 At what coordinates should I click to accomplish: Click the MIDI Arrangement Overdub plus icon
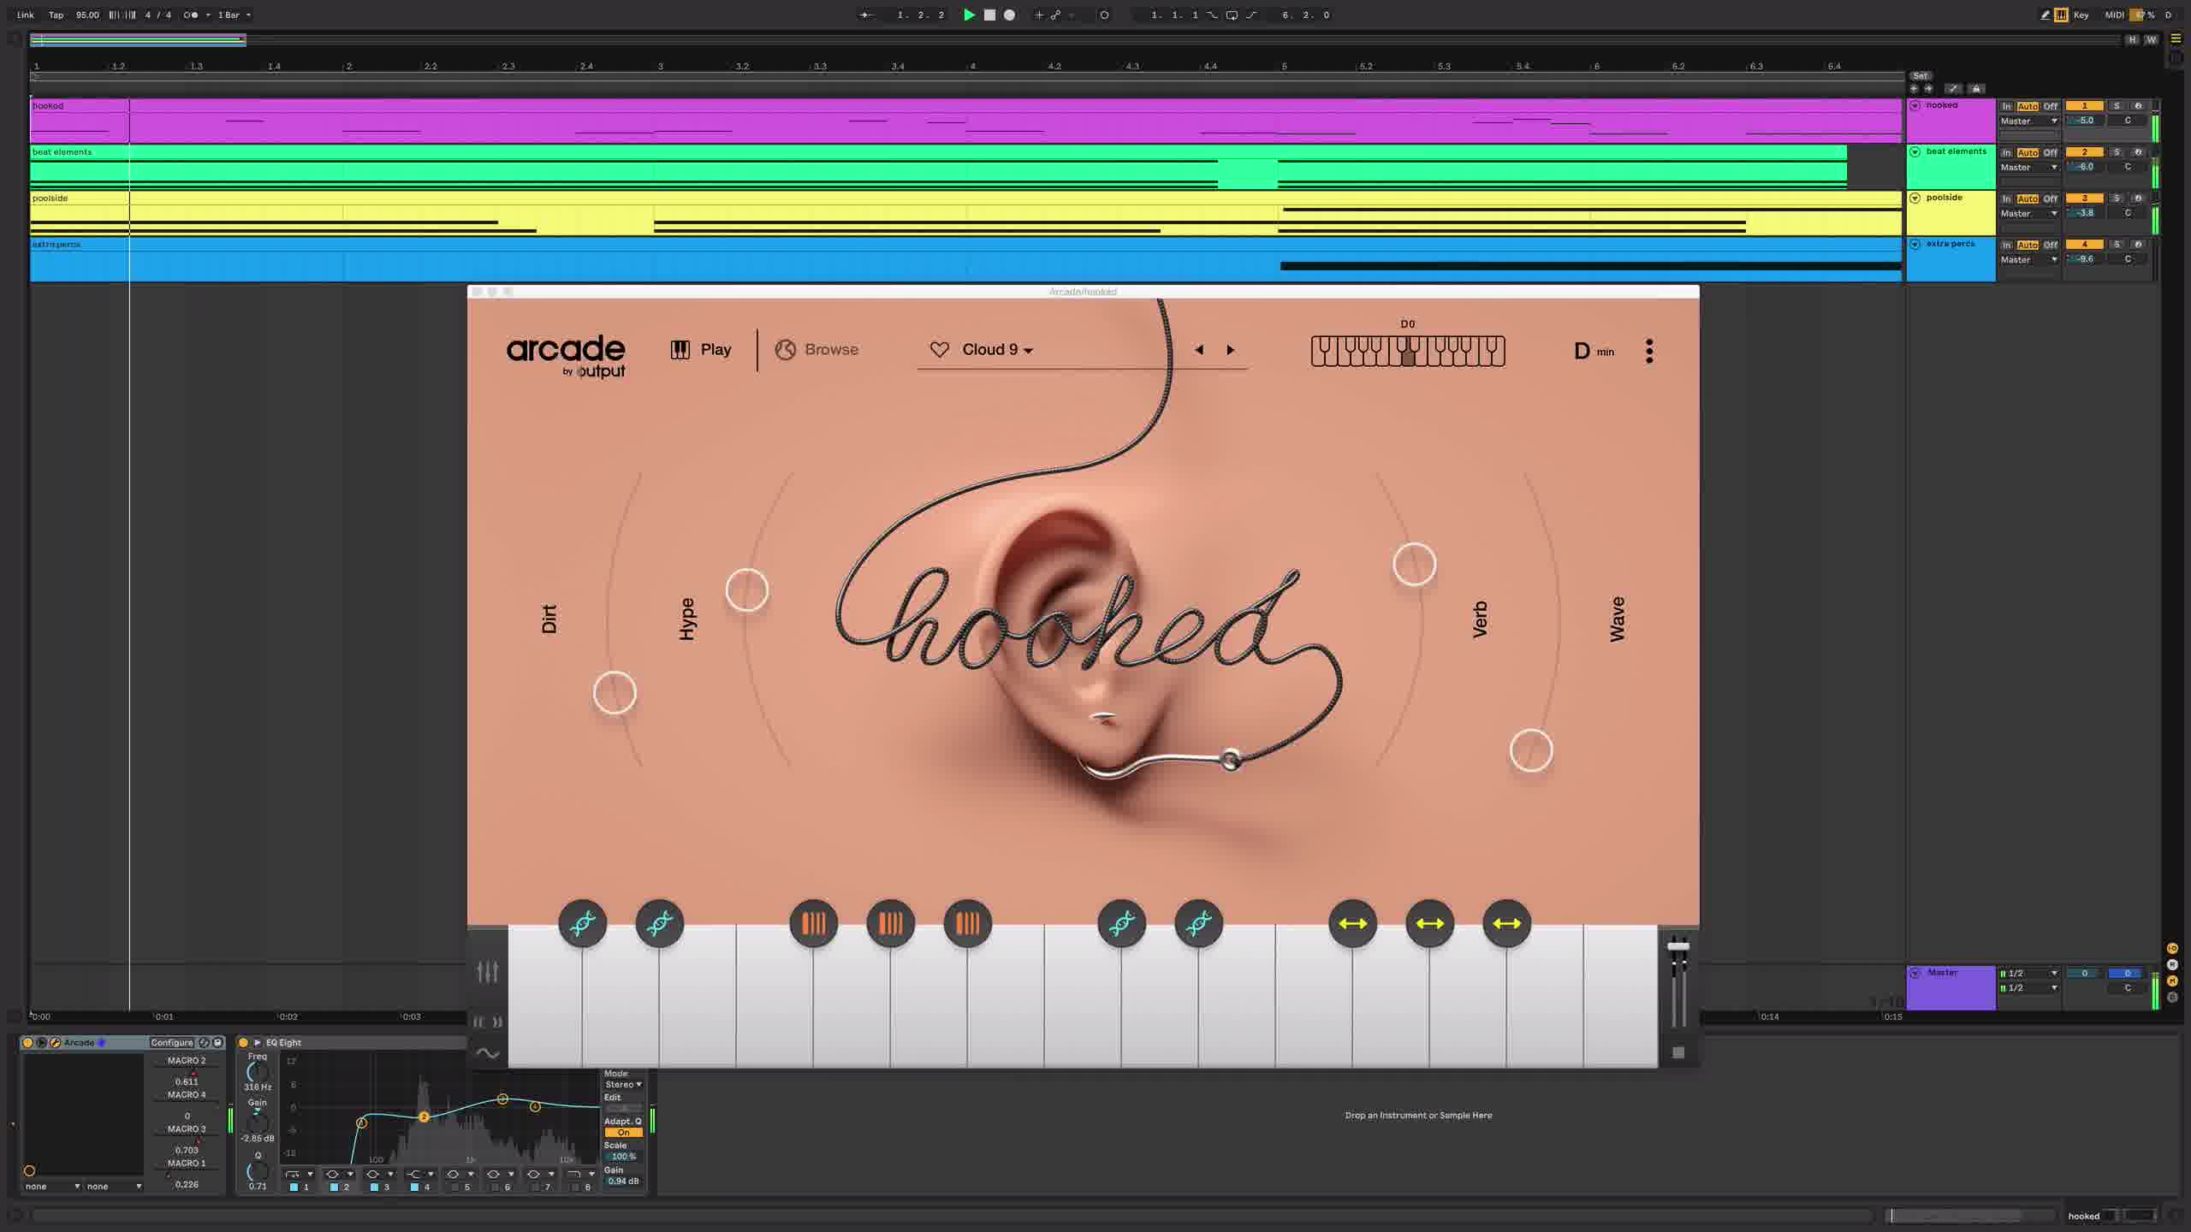coord(1039,15)
